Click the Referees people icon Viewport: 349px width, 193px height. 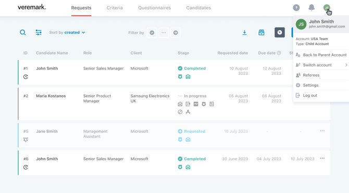click(x=298, y=75)
